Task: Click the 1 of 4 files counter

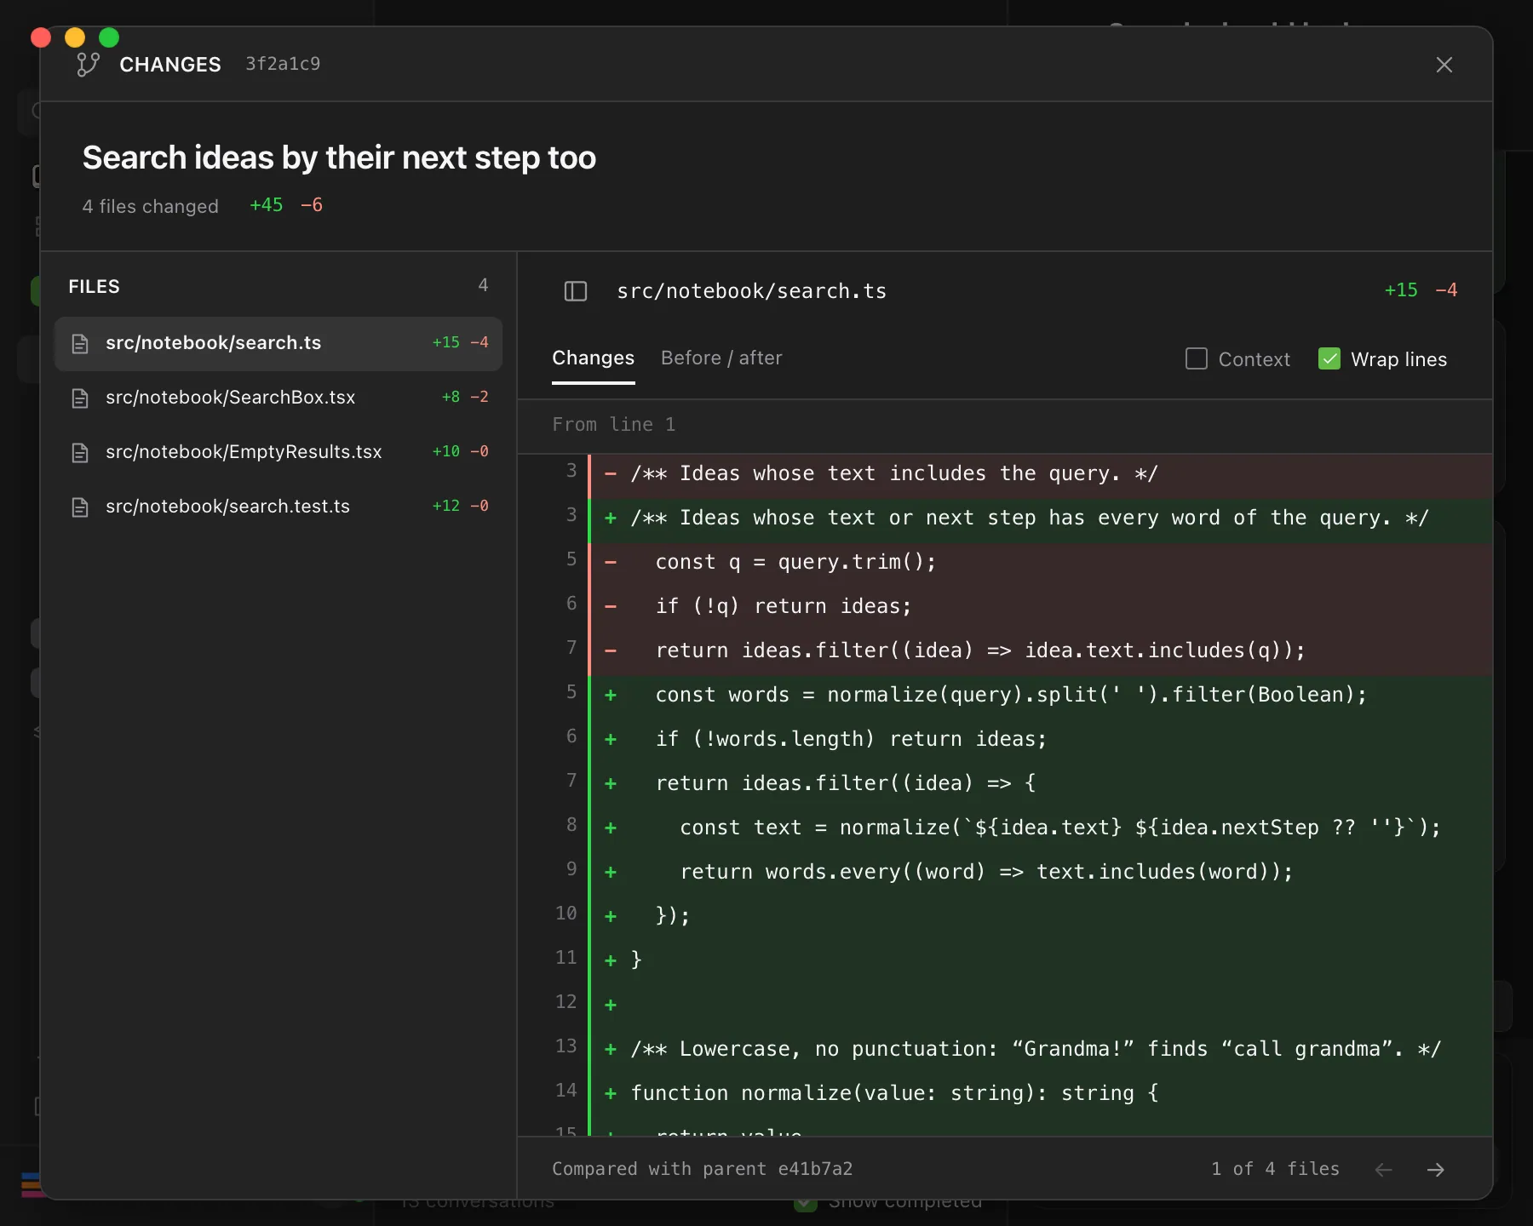Action: [x=1275, y=1169]
